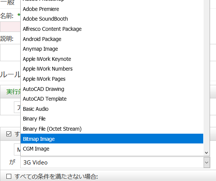Screen dimensions: 216x181
Task: Select Anymap Image option
Action: pyautogui.click(x=112, y=49)
